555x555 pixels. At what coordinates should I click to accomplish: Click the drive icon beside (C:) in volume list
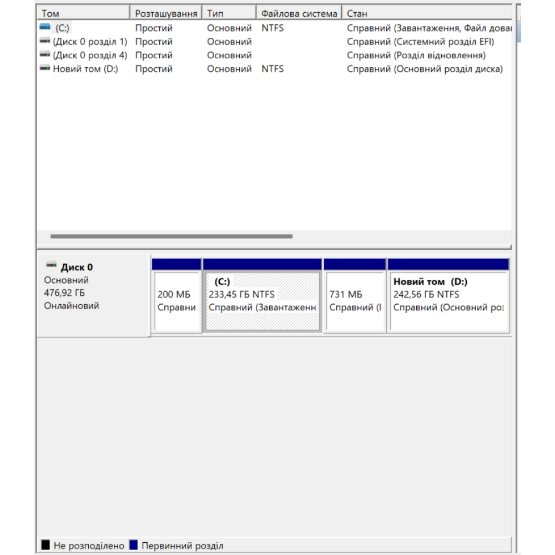tap(45, 27)
